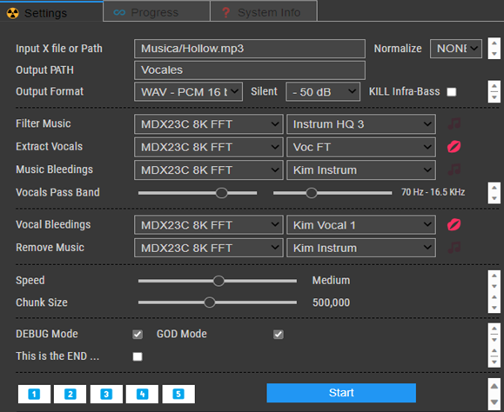Click the music note icon beside Remove Music

pos(454,248)
